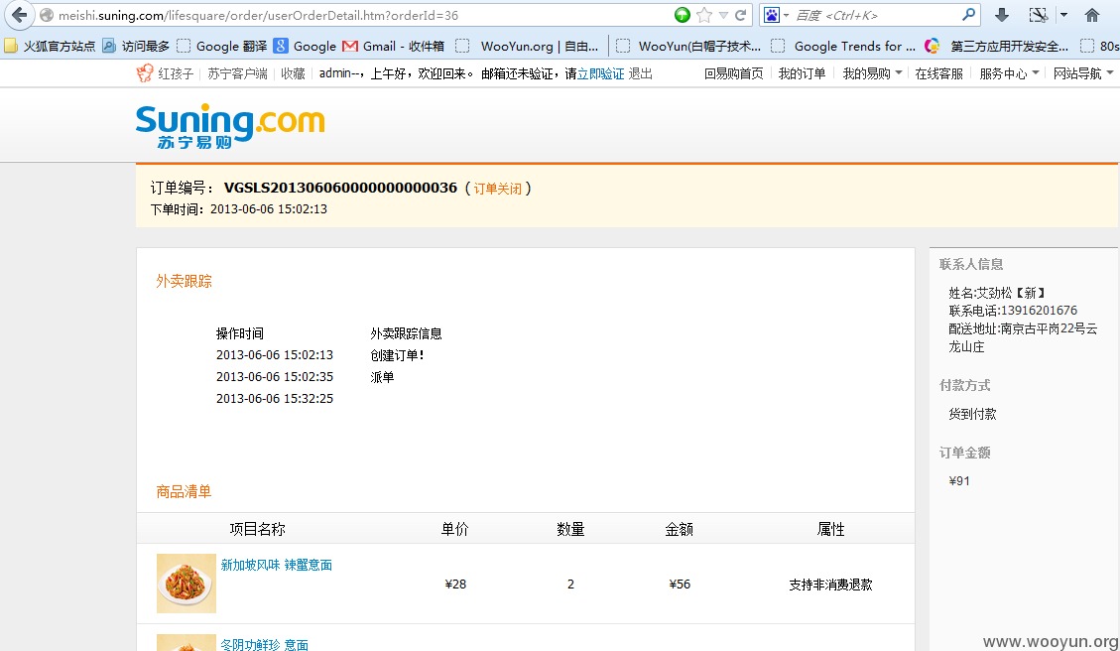Click the 外卖跟踪 section heading
This screenshot has height=651, width=1120.
click(185, 281)
